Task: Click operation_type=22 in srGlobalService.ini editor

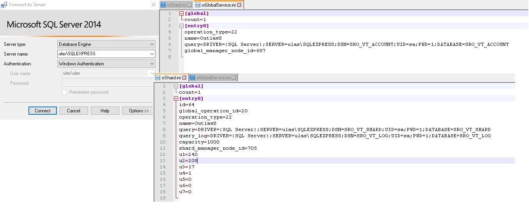Action: [211, 32]
